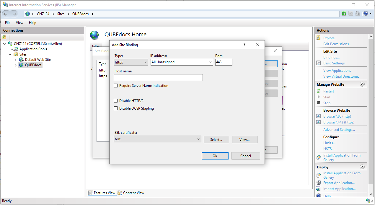Expand the Default Web Site node
Image resolution: width=375 pixels, height=205 pixels.
[16, 60]
